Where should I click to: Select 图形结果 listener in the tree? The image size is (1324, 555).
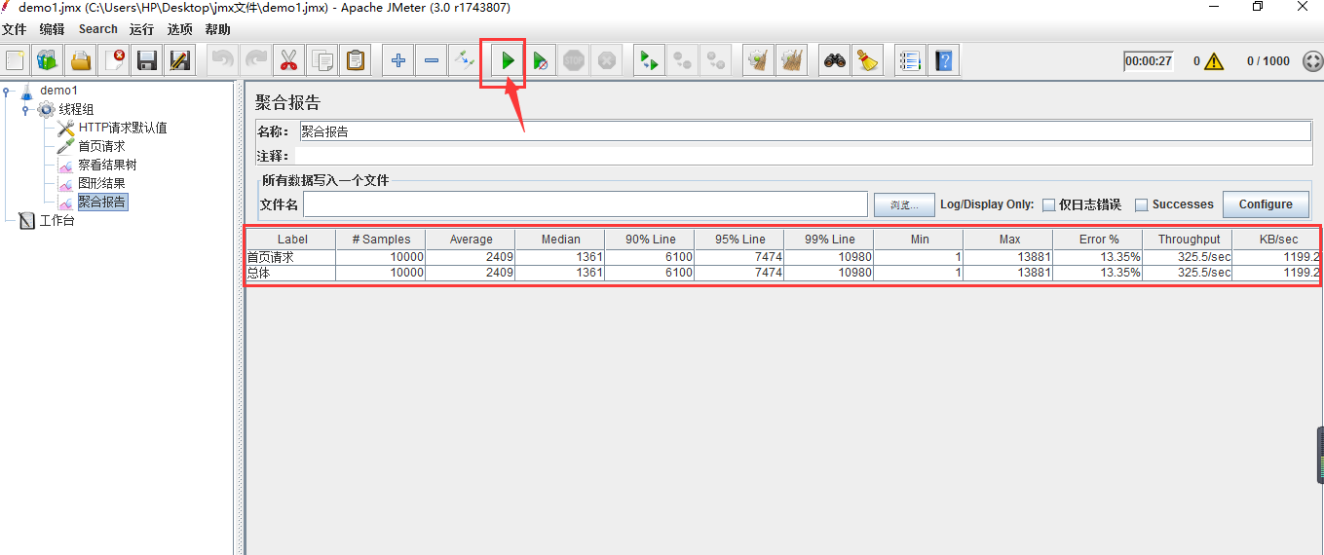pyautogui.click(x=101, y=183)
